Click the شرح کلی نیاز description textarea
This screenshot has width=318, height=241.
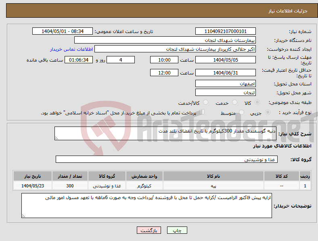(x=165, y=133)
